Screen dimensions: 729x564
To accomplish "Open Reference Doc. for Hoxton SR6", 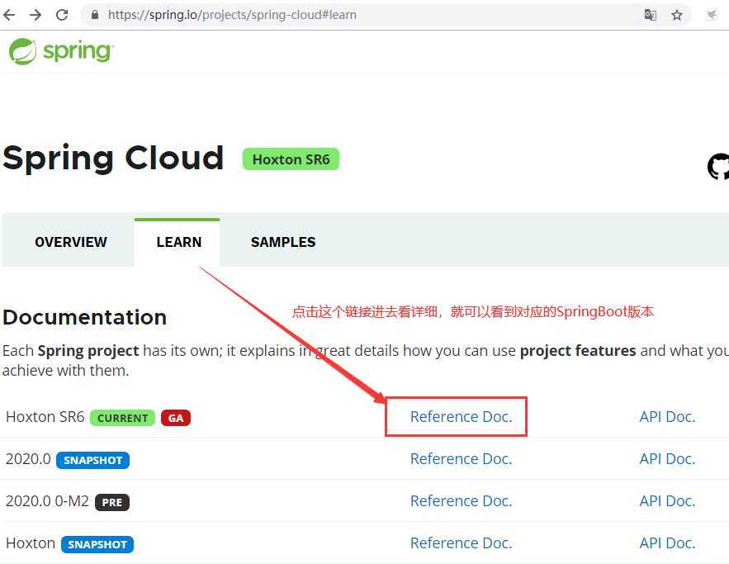I will [461, 417].
